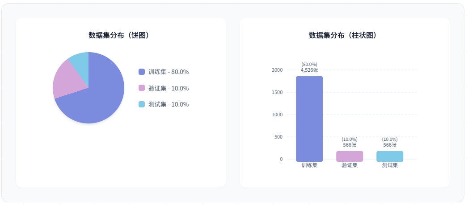The image size is (468, 205).
Task: Click the 2000 y-axis tick label
Action: click(277, 70)
